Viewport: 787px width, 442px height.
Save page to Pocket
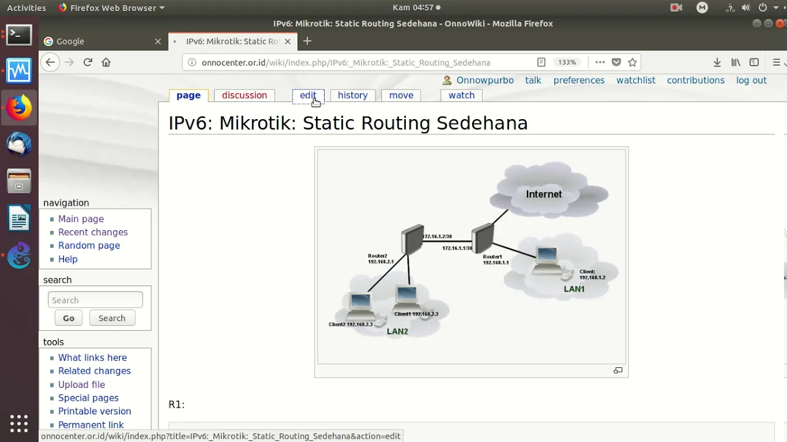click(x=616, y=62)
